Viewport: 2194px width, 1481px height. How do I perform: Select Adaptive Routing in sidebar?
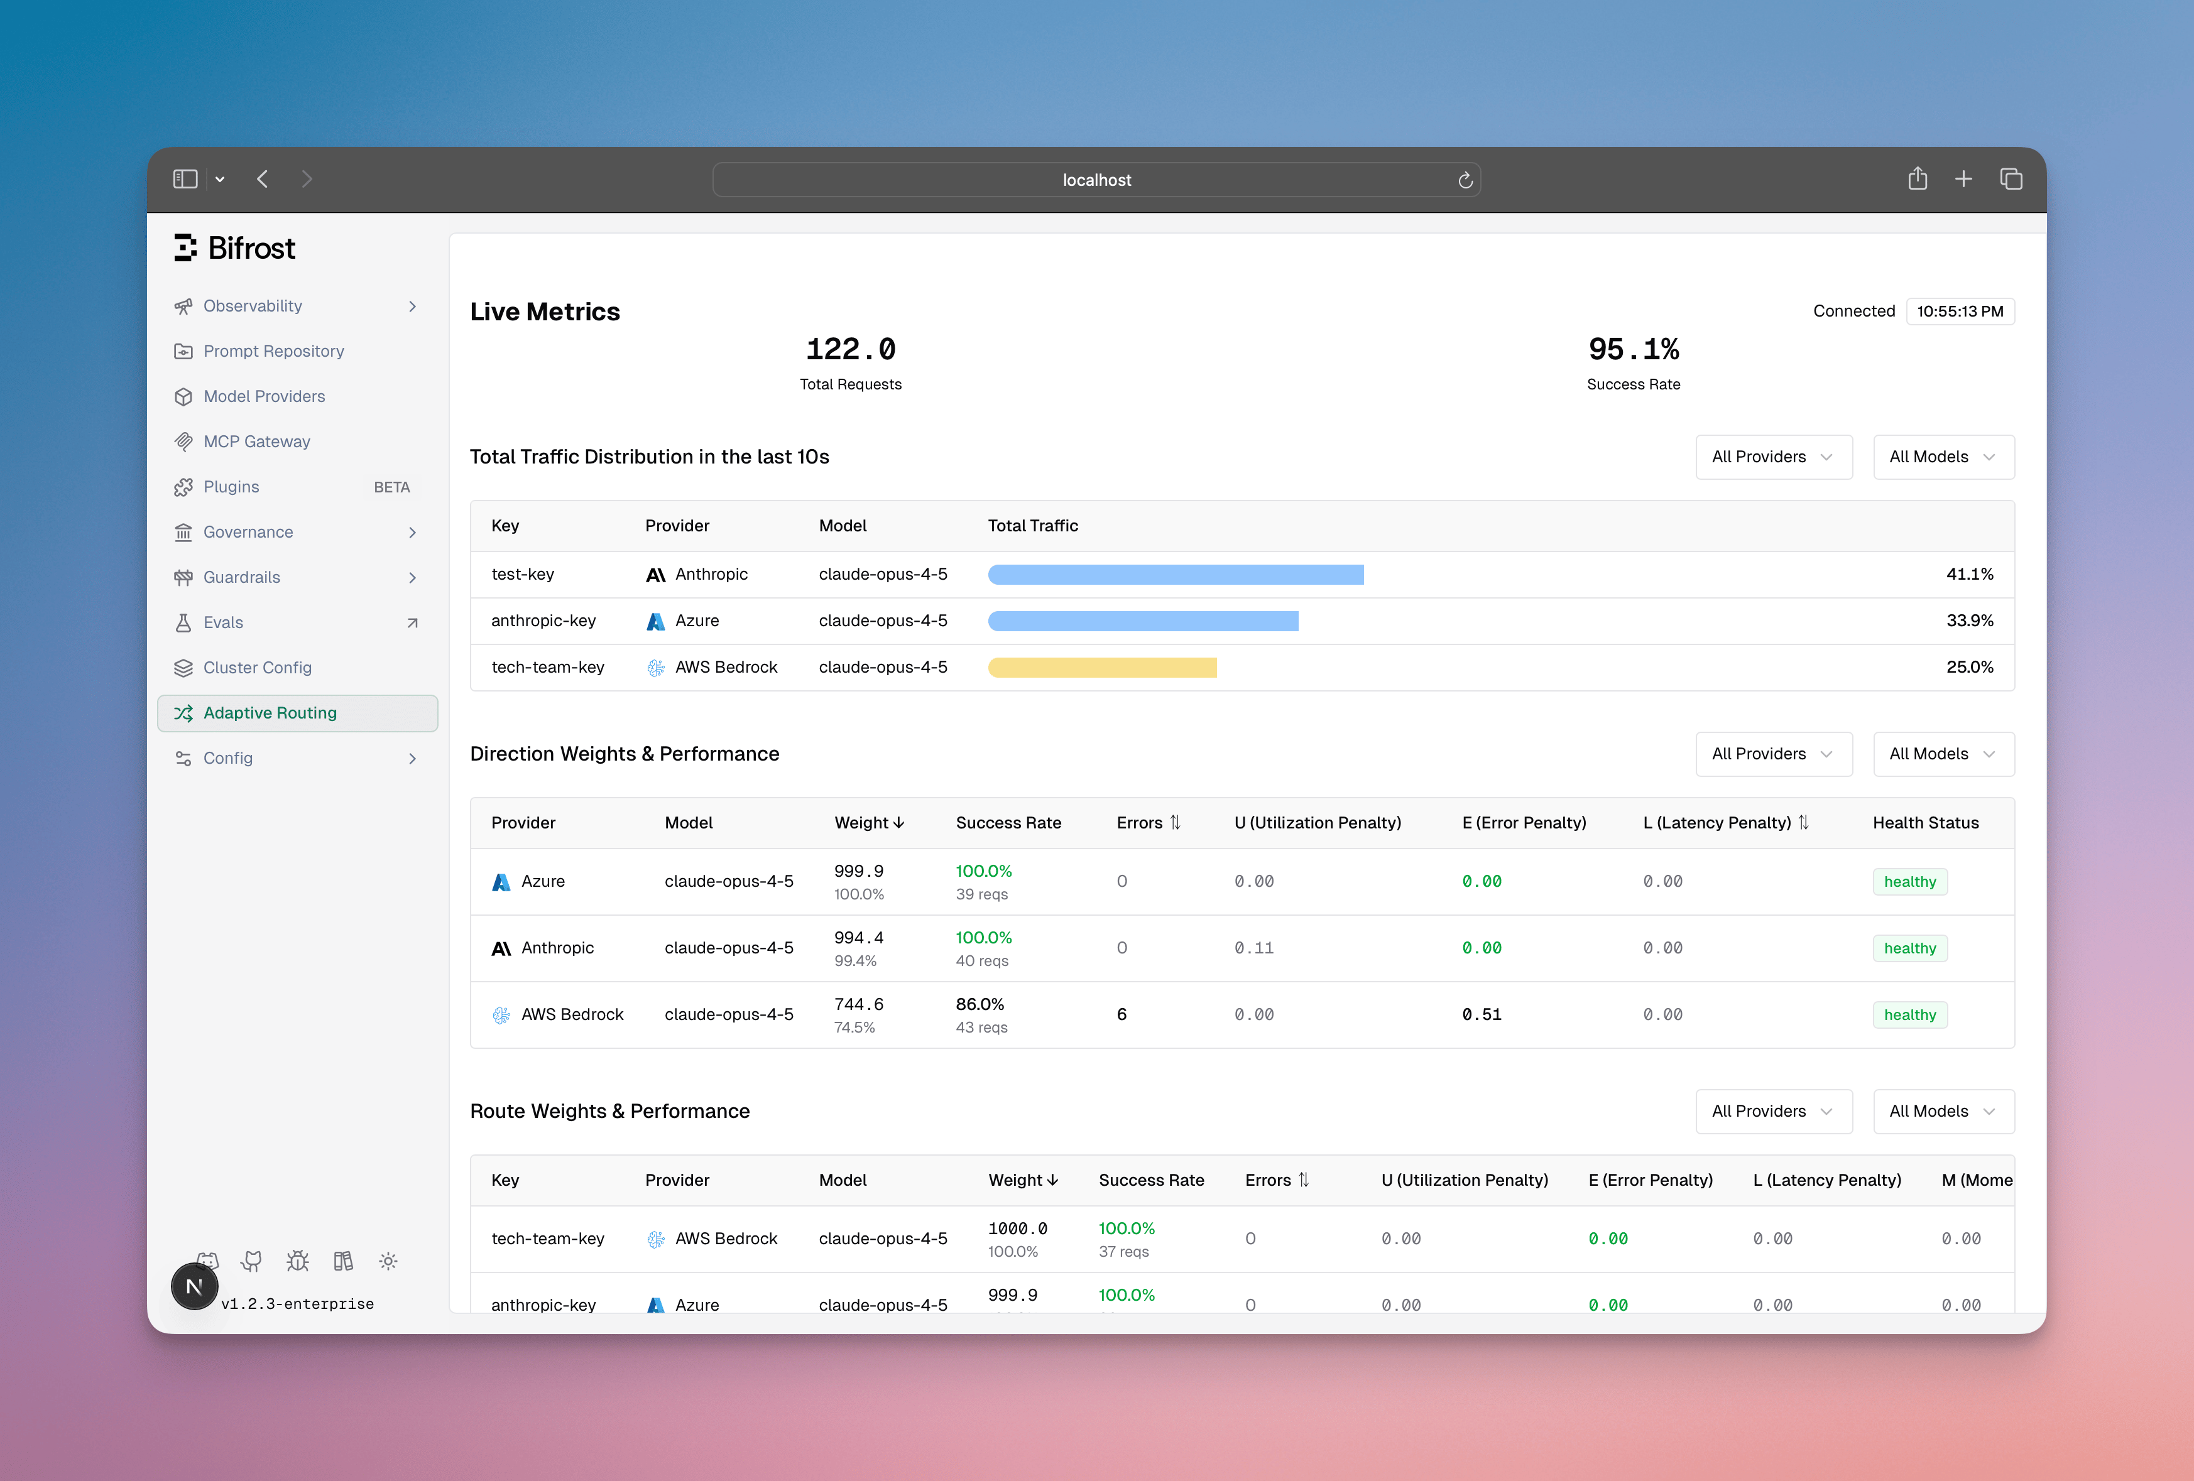tap(297, 713)
